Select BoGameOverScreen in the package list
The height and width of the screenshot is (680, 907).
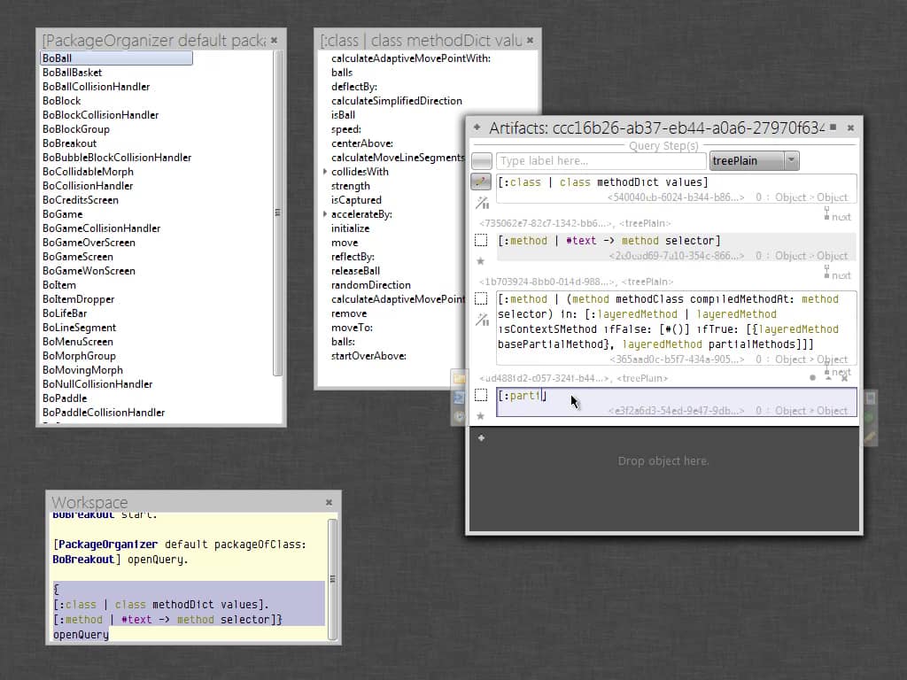coord(89,243)
